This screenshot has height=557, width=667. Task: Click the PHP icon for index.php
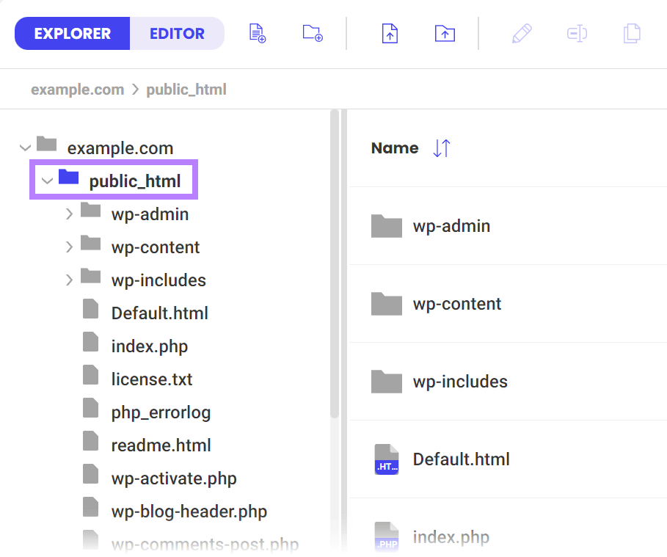[x=387, y=536]
